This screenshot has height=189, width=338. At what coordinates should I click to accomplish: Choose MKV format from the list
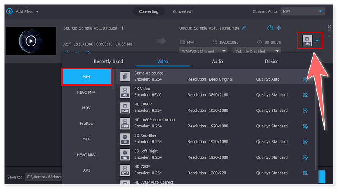(86, 139)
